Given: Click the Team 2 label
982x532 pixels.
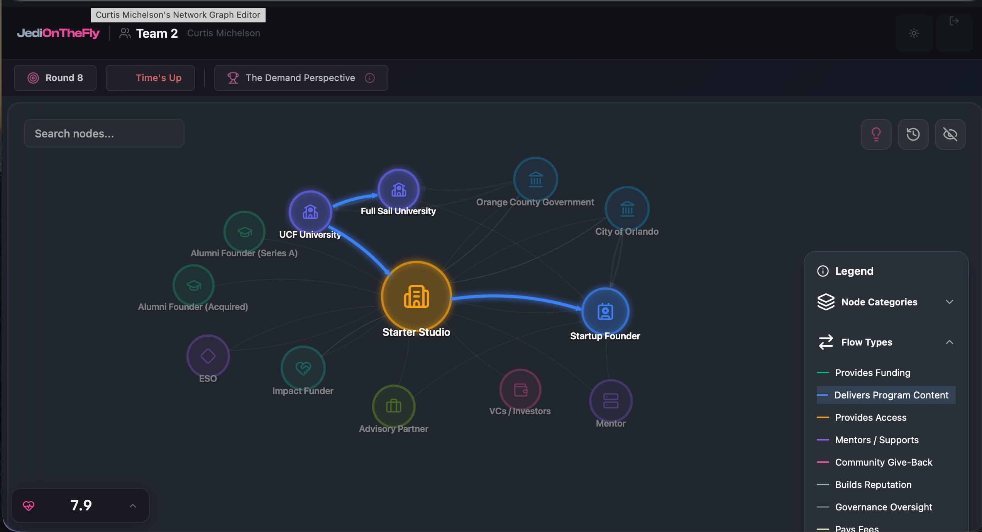Looking at the screenshot, I should pyautogui.click(x=157, y=34).
